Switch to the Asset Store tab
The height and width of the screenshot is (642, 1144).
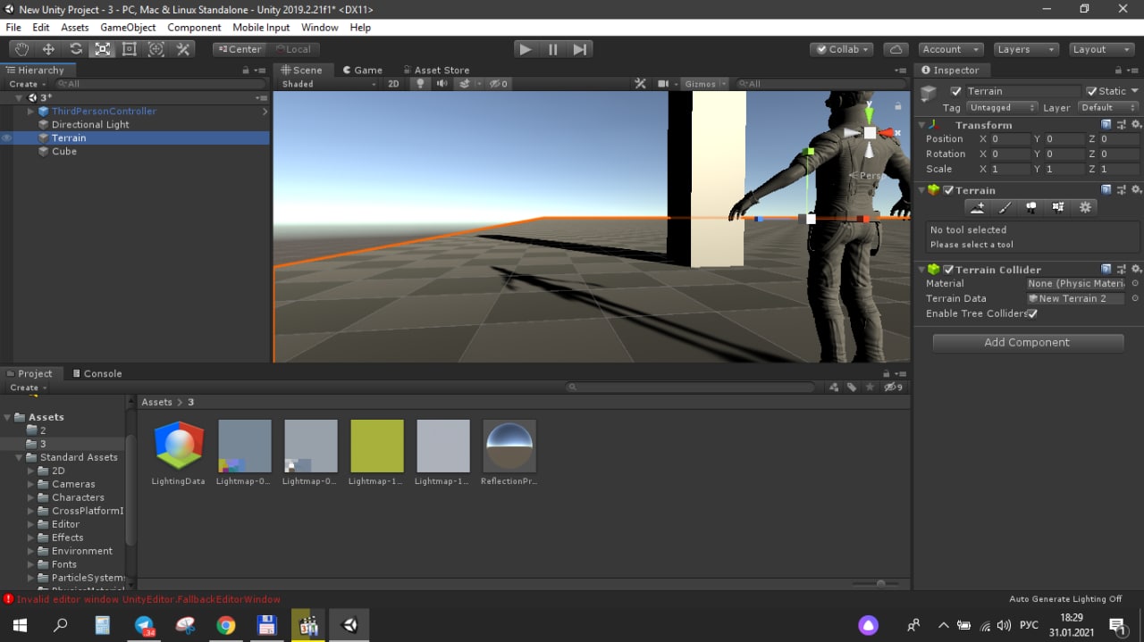tap(435, 70)
